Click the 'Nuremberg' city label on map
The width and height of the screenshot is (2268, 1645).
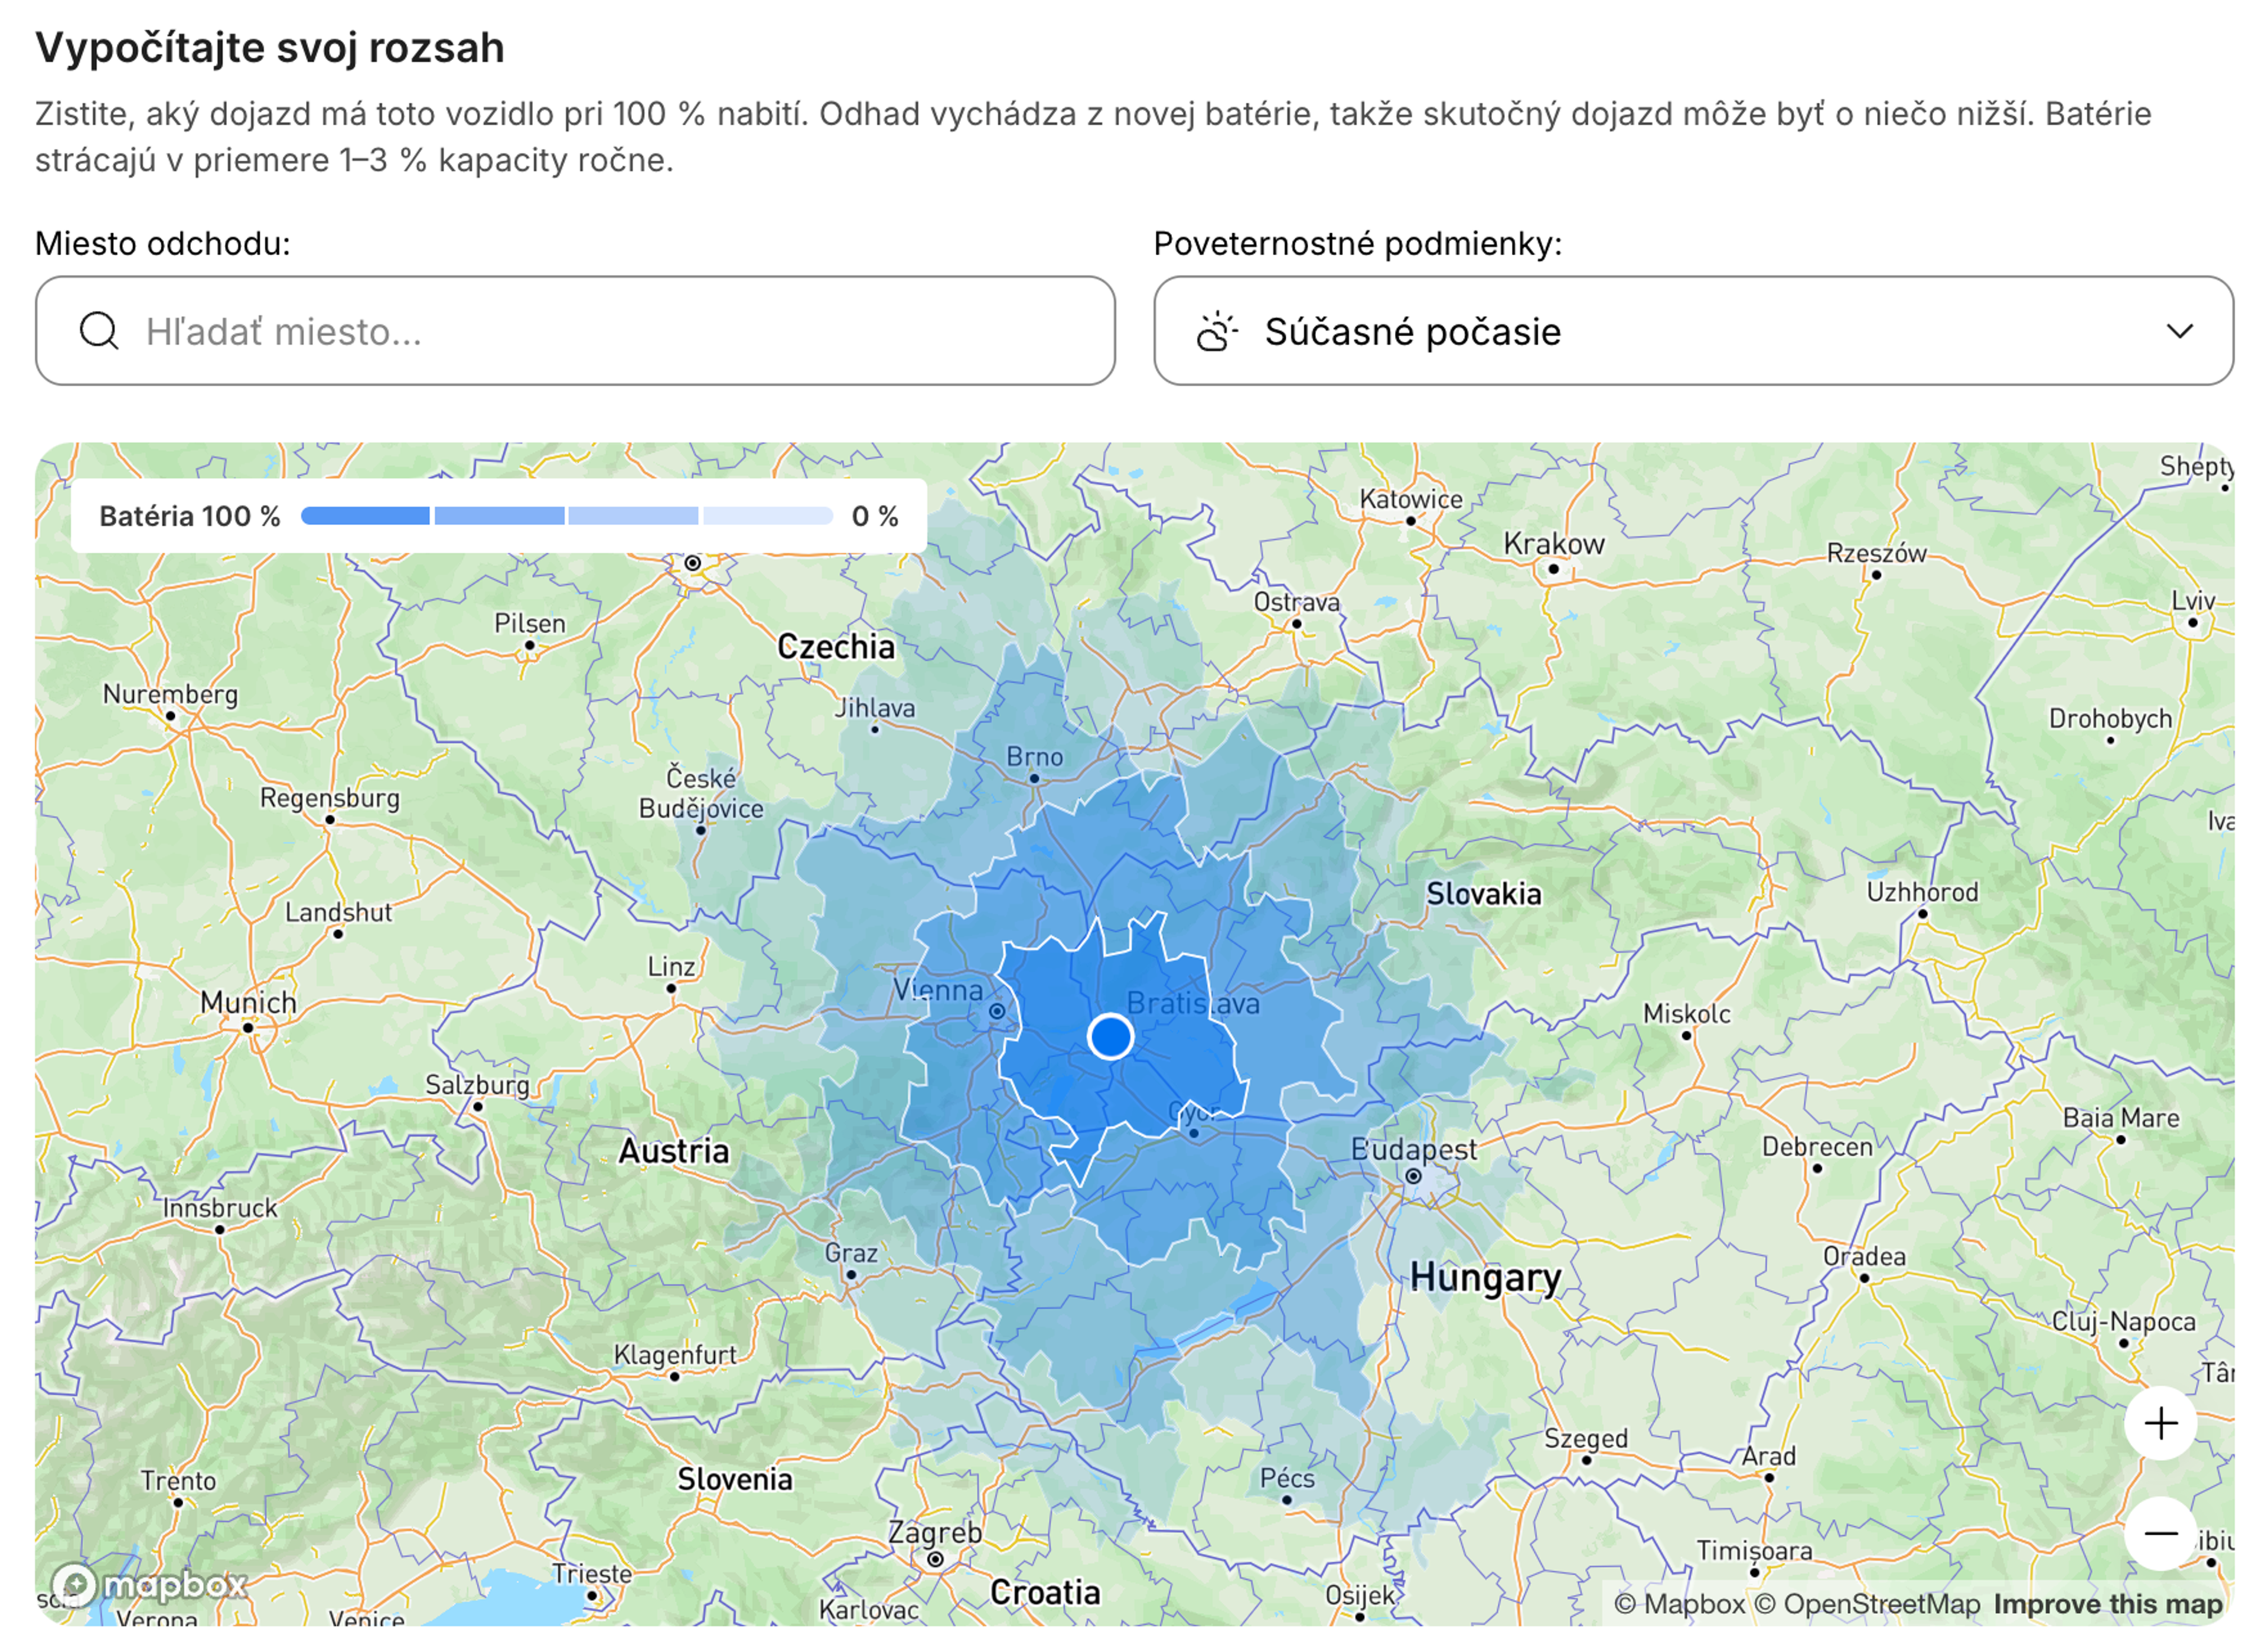tap(170, 694)
